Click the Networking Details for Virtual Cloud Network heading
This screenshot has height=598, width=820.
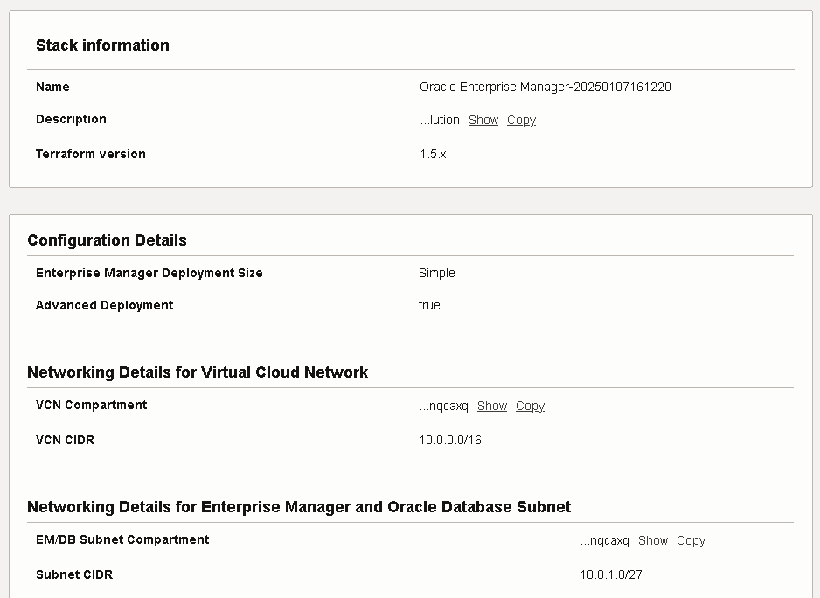coord(198,372)
